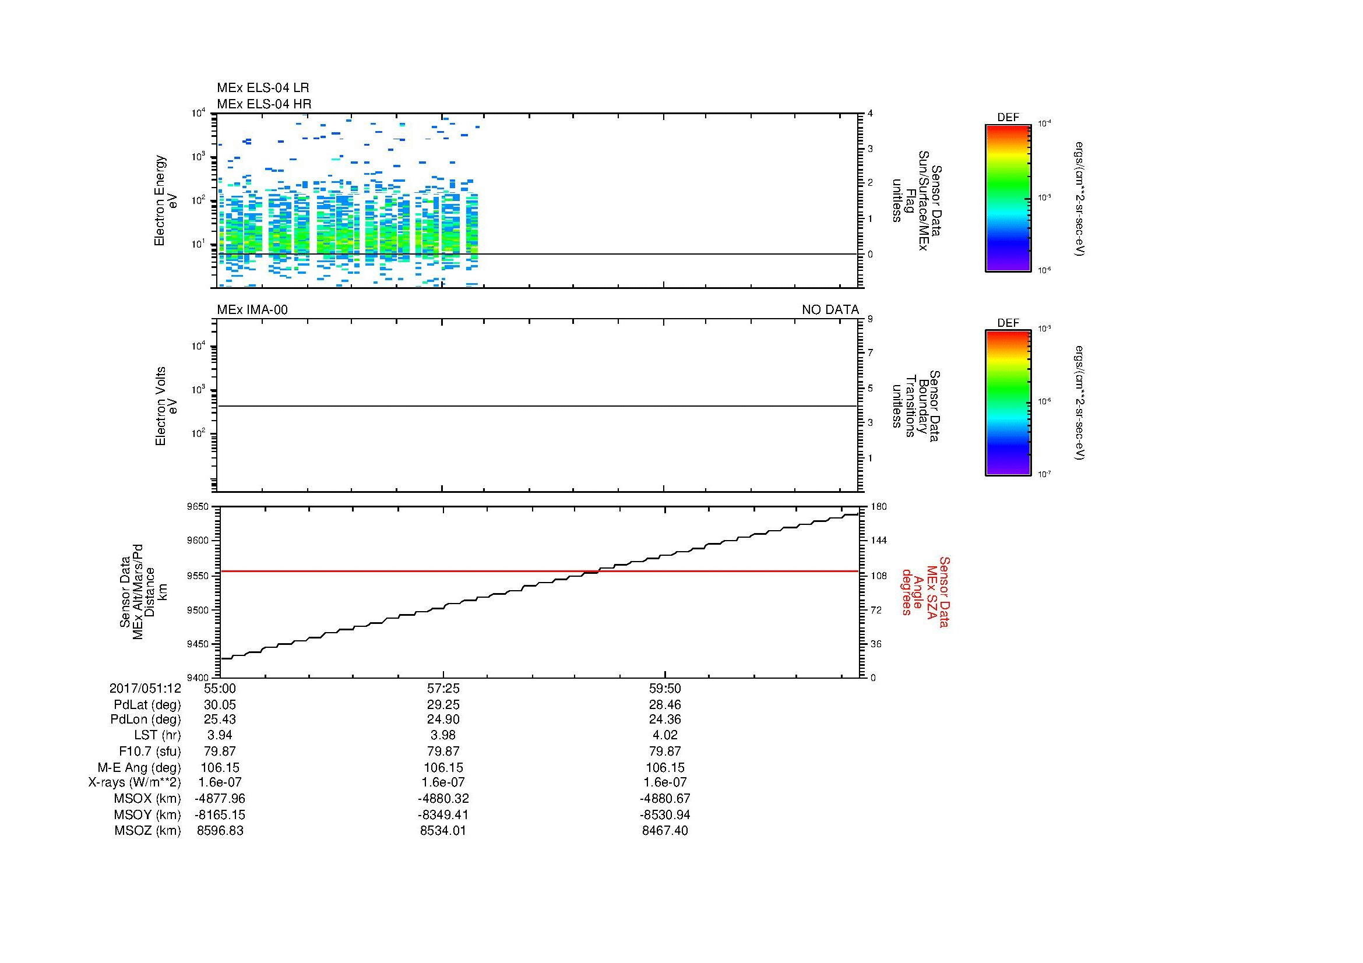Click the 'NO DATA' label

(x=830, y=310)
